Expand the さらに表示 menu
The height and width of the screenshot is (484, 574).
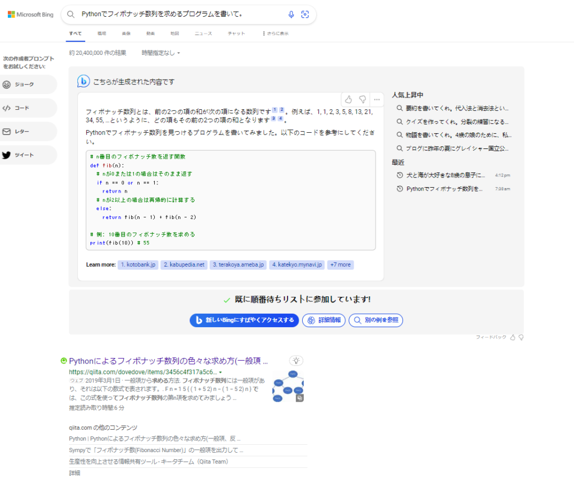(276, 34)
